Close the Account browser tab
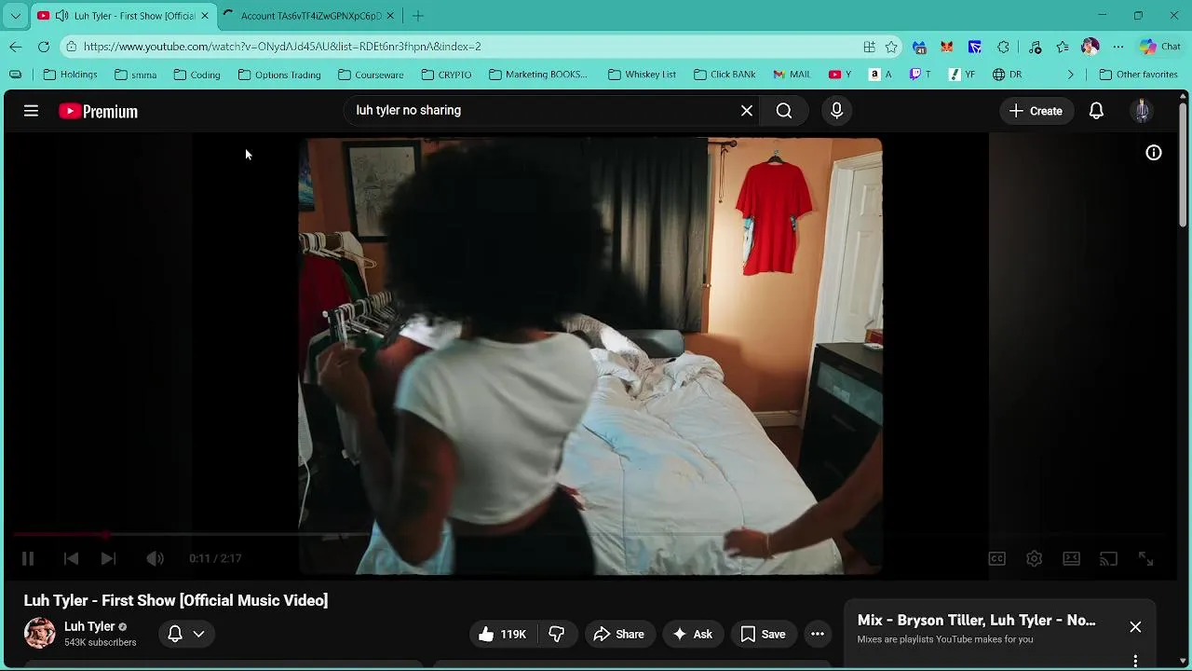This screenshot has height=671, width=1192. click(x=390, y=16)
